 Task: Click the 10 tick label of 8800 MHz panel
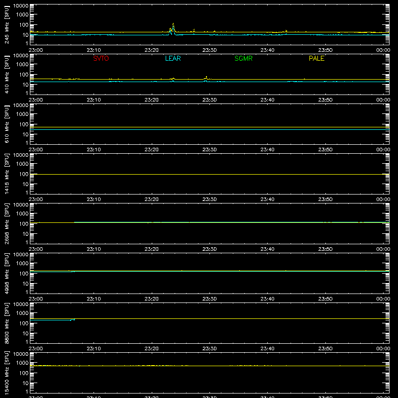(25, 333)
